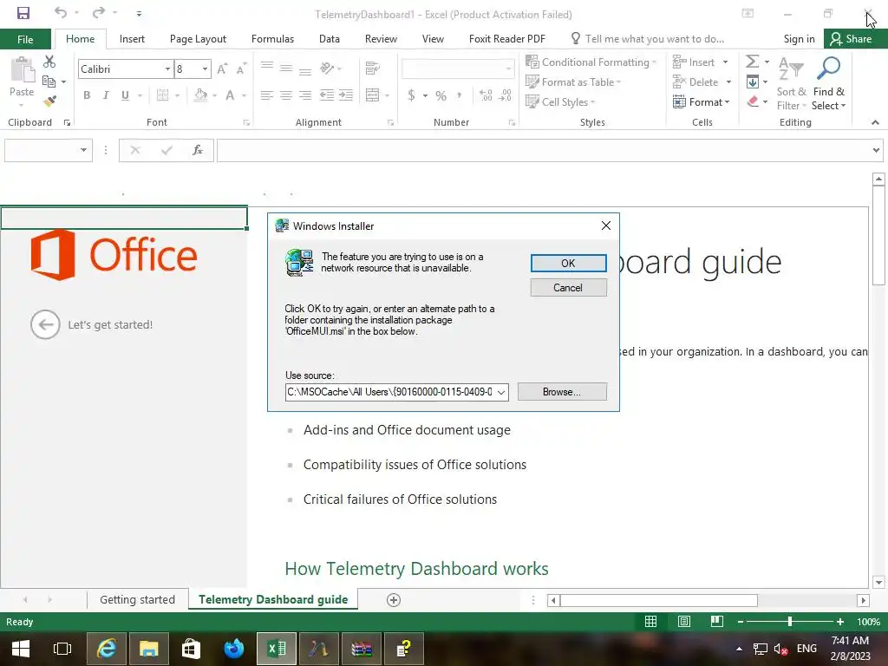Click Cancel in Windows Installer dialog
The width and height of the screenshot is (888, 666).
(569, 288)
